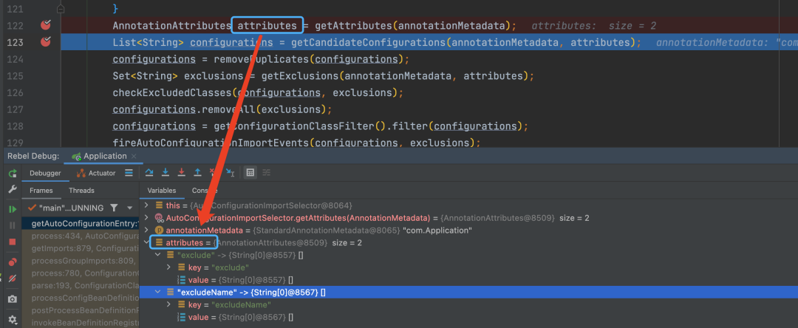The height and width of the screenshot is (328, 798).
Task: Expand the getAttributes method return value node
Action: pyautogui.click(x=146, y=218)
